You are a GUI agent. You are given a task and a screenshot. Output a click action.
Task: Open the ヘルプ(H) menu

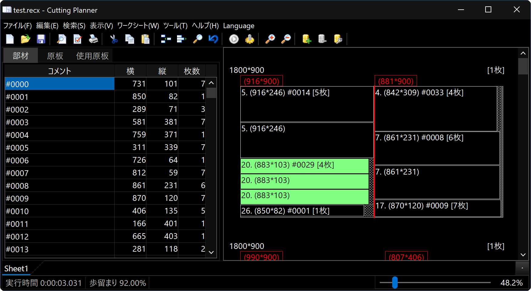tap(205, 26)
